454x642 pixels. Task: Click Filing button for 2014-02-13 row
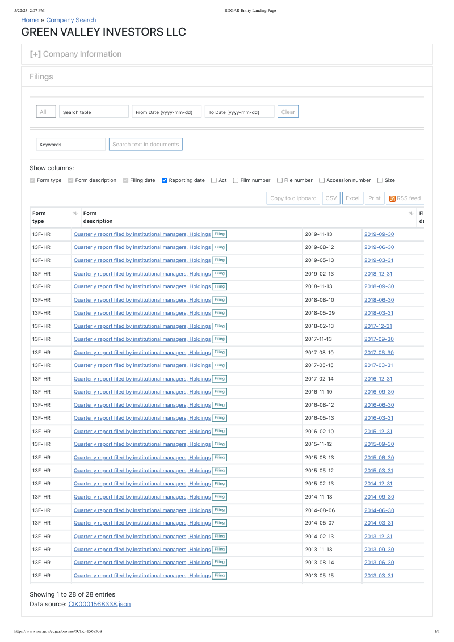[x=220, y=537]
